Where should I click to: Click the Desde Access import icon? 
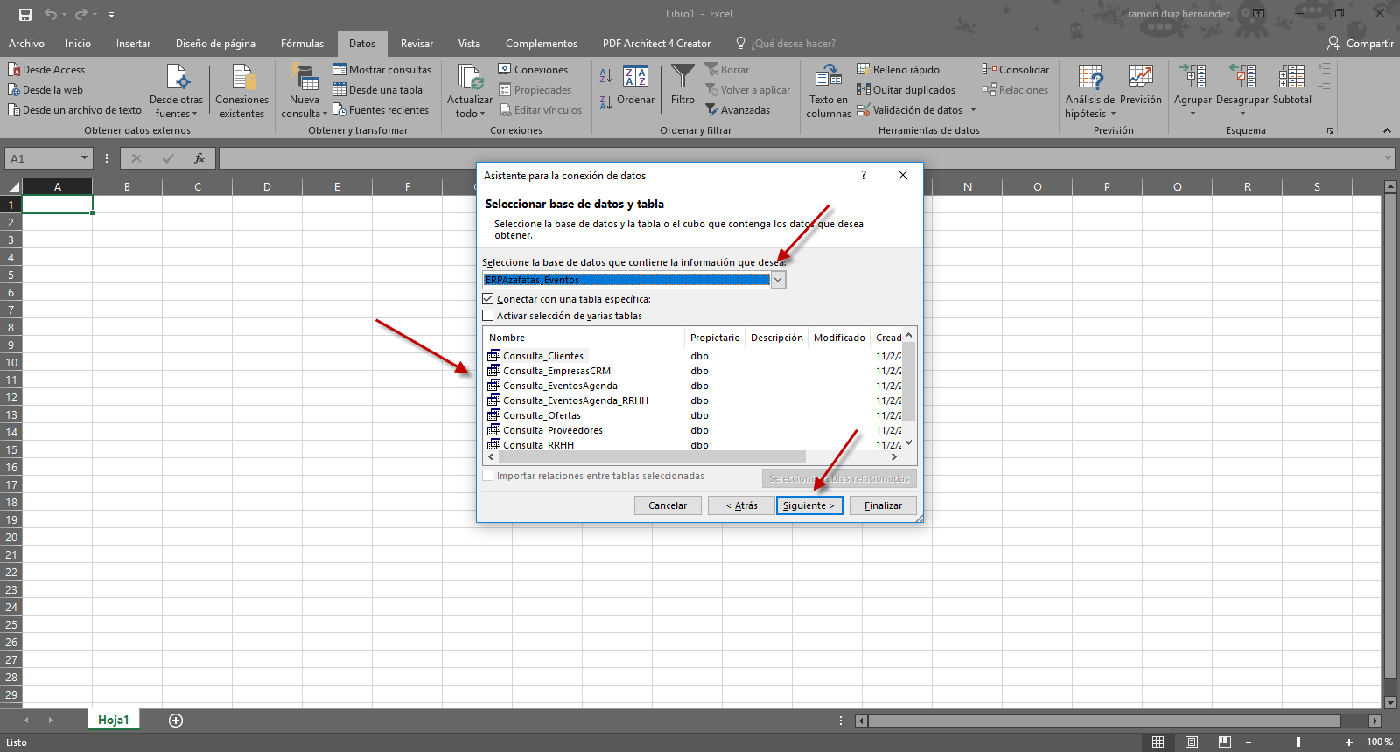(x=14, y=70)
